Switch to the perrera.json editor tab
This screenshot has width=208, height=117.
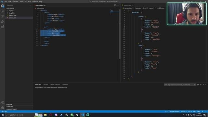pos(127,5)
